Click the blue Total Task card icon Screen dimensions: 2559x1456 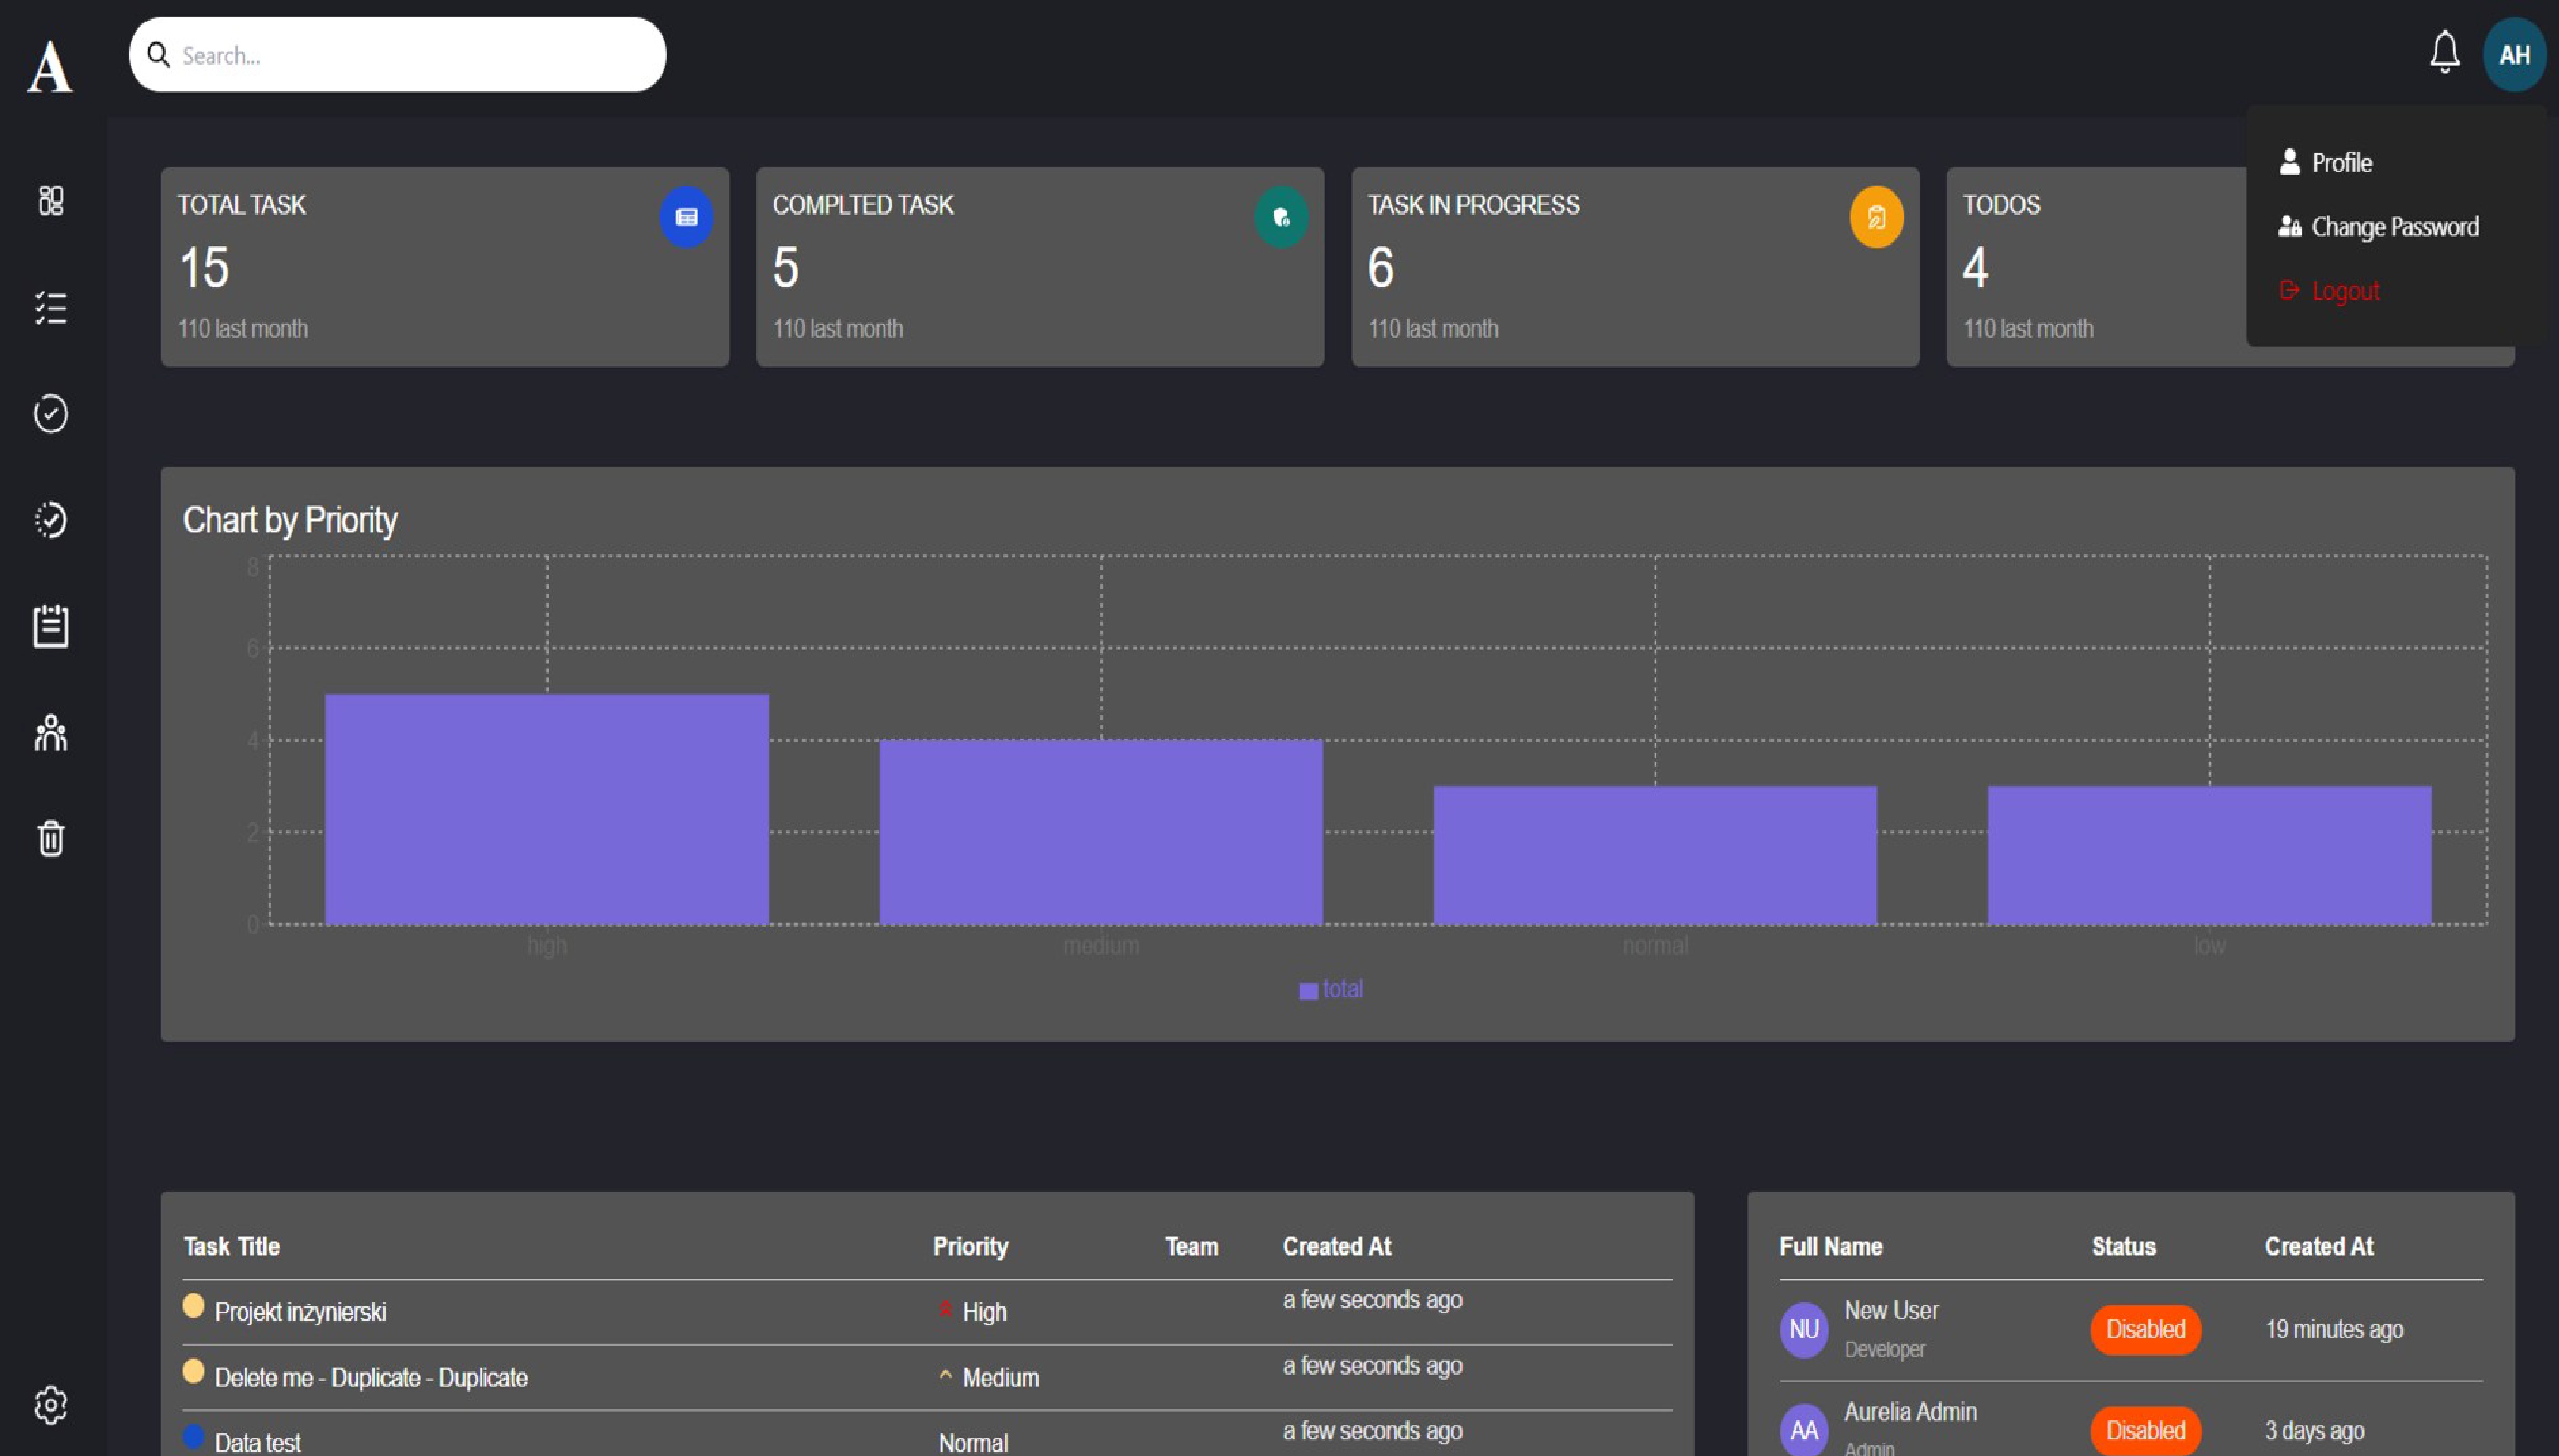tap(686, 217)
